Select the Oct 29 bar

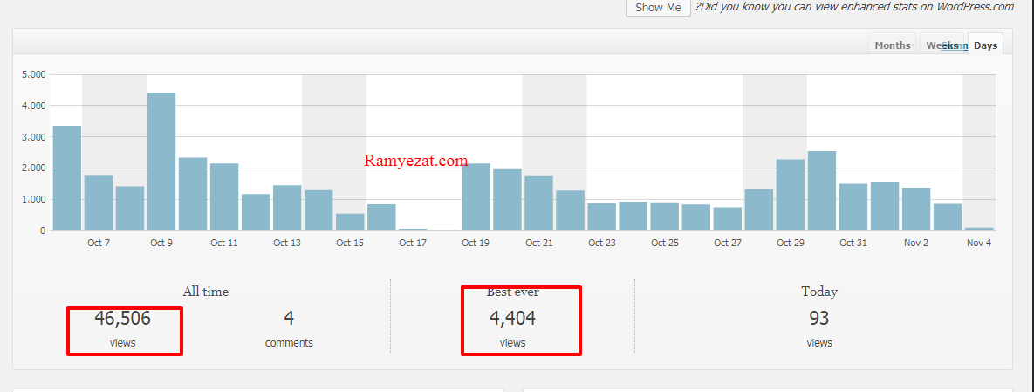(x=790, y=195)
